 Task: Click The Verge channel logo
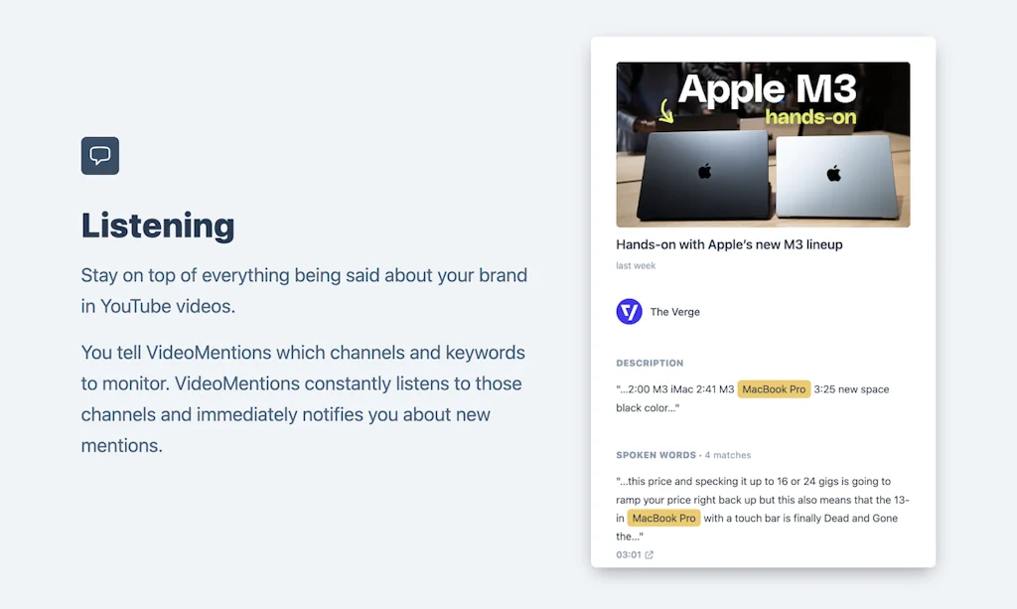click(629, 312)
